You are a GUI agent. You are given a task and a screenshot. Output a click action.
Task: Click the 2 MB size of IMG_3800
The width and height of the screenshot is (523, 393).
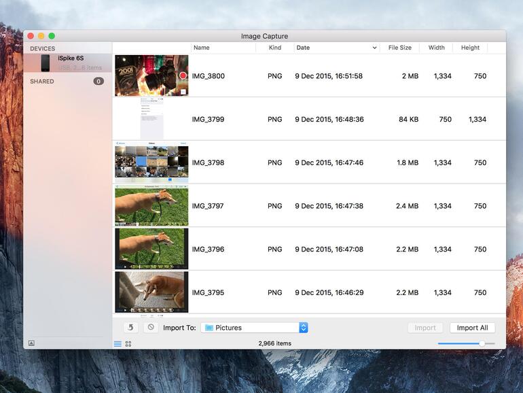click(410, 76)
